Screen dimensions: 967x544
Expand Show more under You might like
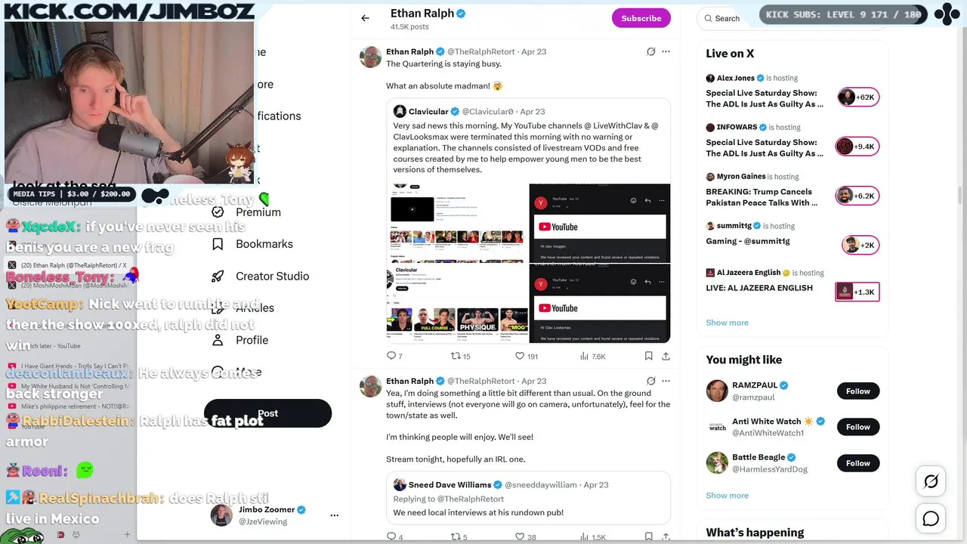point(727,496)
